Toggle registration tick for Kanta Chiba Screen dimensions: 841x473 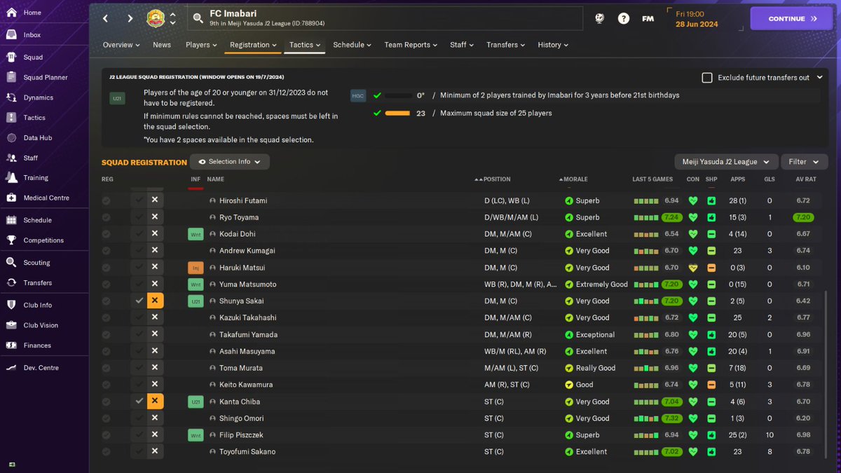139,402
